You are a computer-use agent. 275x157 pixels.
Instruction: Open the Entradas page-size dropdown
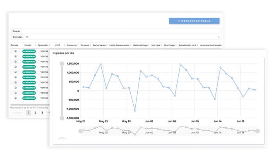click(x=122, y=37)
